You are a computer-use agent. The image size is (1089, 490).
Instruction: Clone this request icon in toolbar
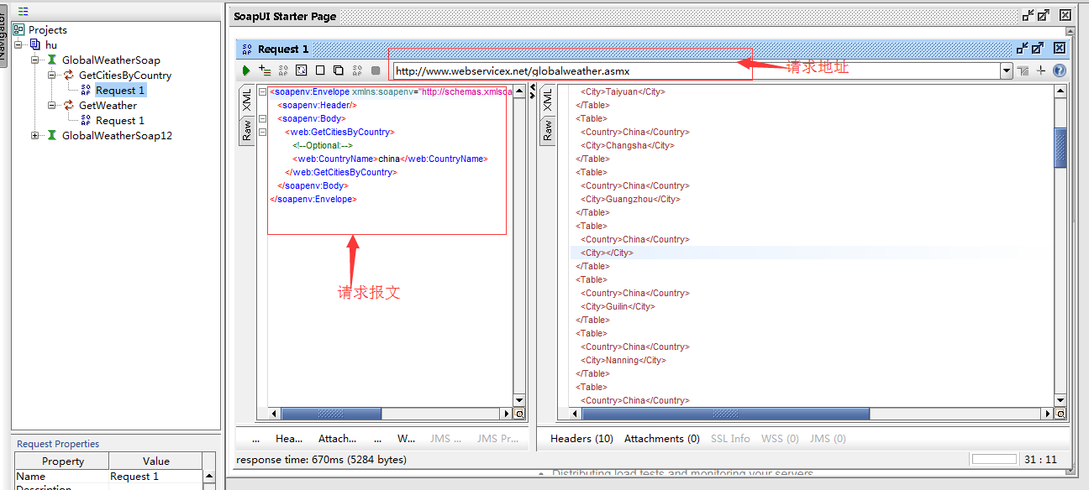tap(339, 71)
